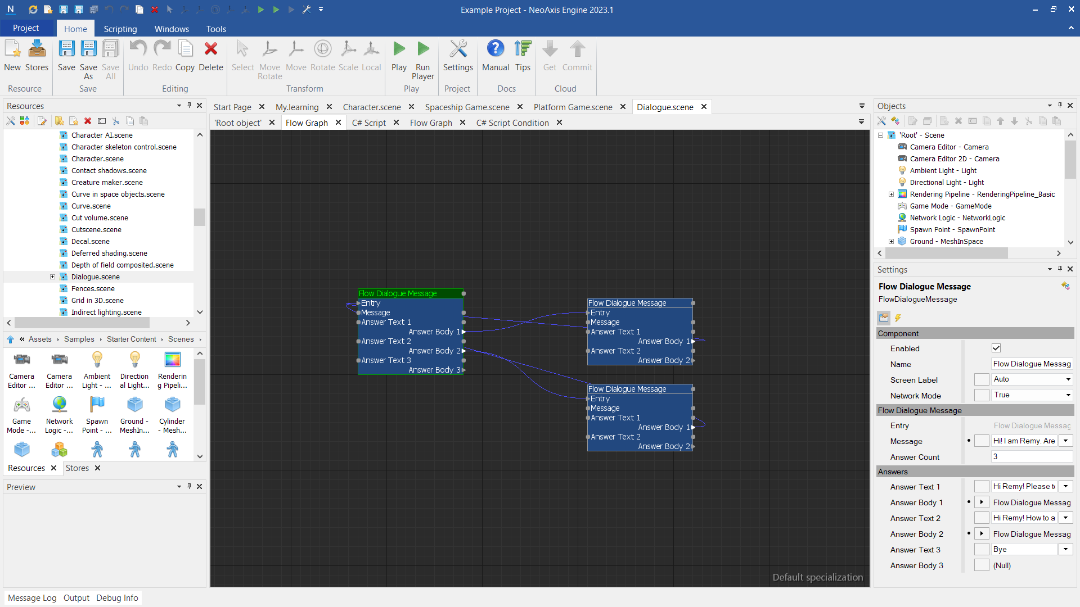Open the C# Script Condition document tab
Viewport: 1080px width, 607px height.
[x=512, y=123]
